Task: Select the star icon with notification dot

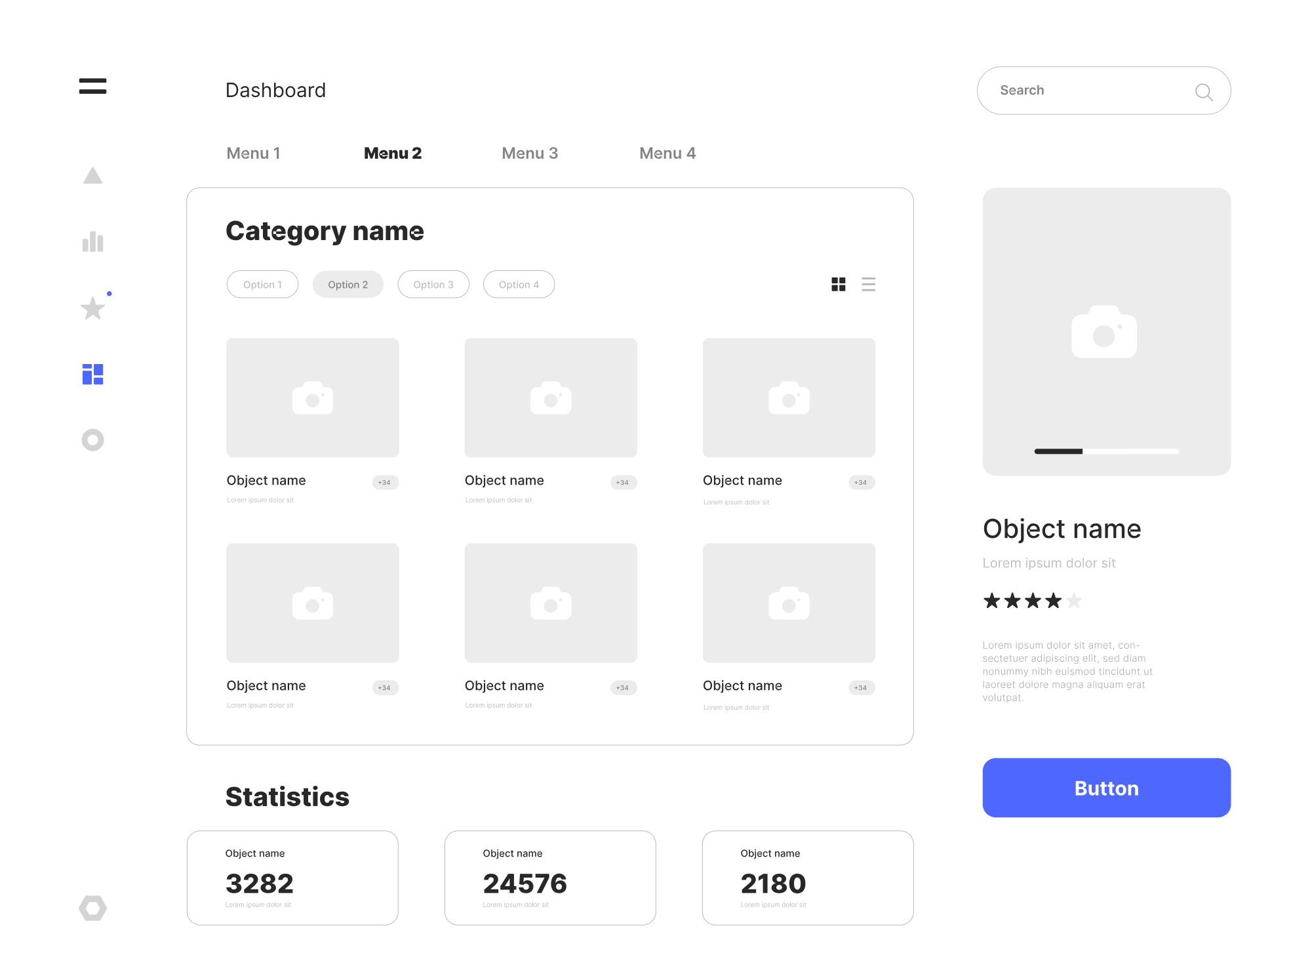Action: (x=92, y=308)
